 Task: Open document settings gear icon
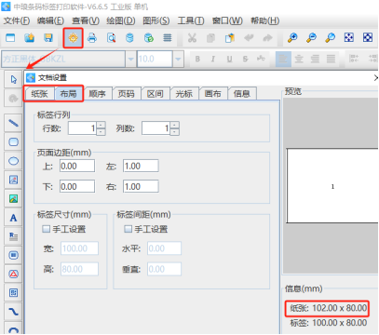click(73, 38)
